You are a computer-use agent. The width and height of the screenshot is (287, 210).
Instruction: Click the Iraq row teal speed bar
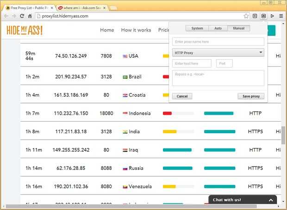177,150
